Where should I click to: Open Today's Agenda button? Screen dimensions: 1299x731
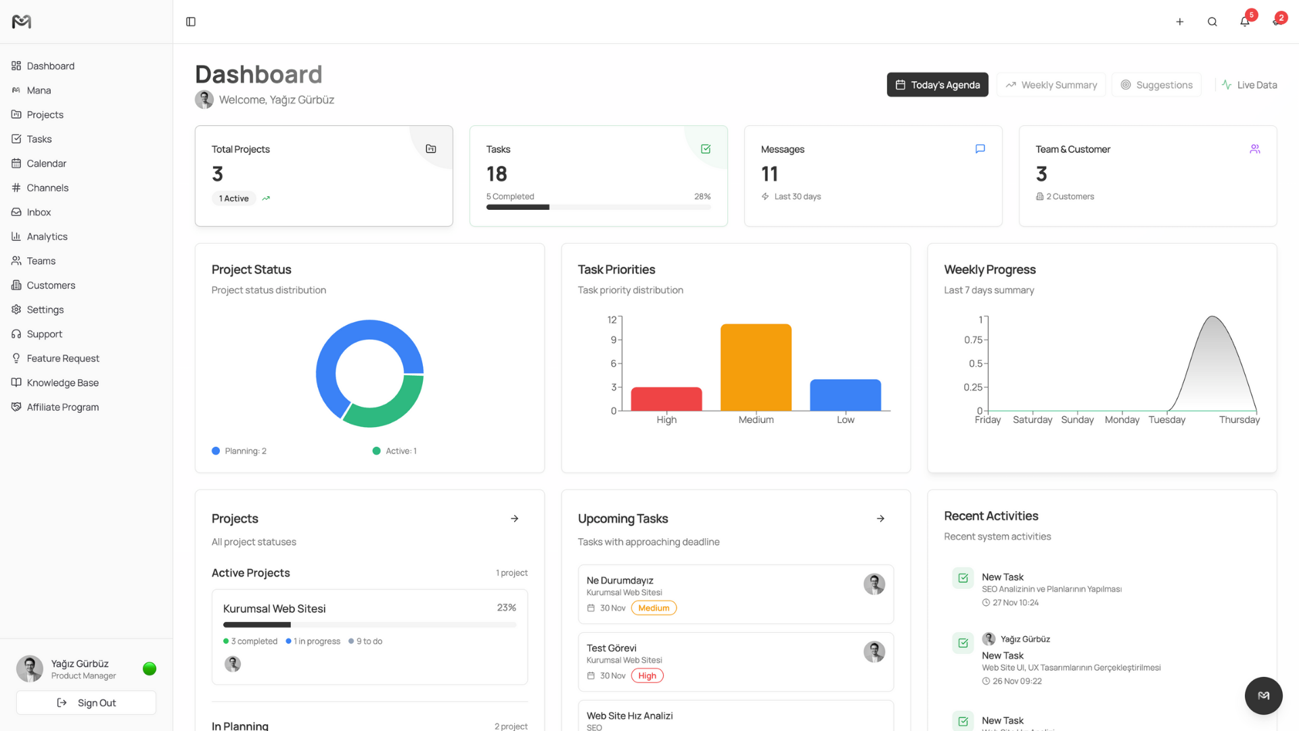click(937, 85)
